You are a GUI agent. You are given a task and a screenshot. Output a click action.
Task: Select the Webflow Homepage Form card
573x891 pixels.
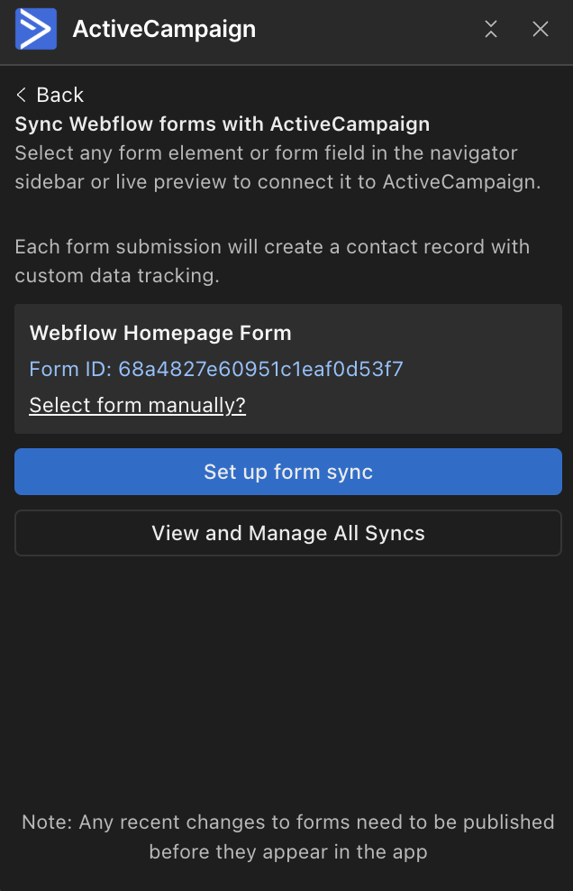click(x=286, y=366)
